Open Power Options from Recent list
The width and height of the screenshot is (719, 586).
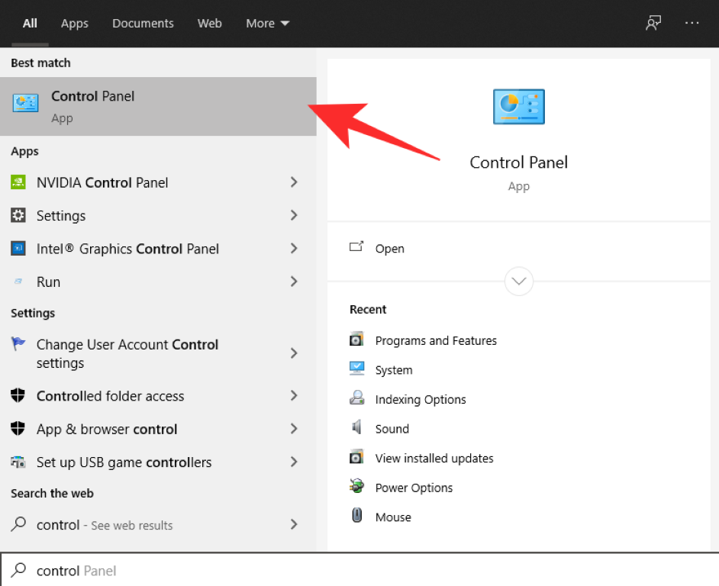414,488
